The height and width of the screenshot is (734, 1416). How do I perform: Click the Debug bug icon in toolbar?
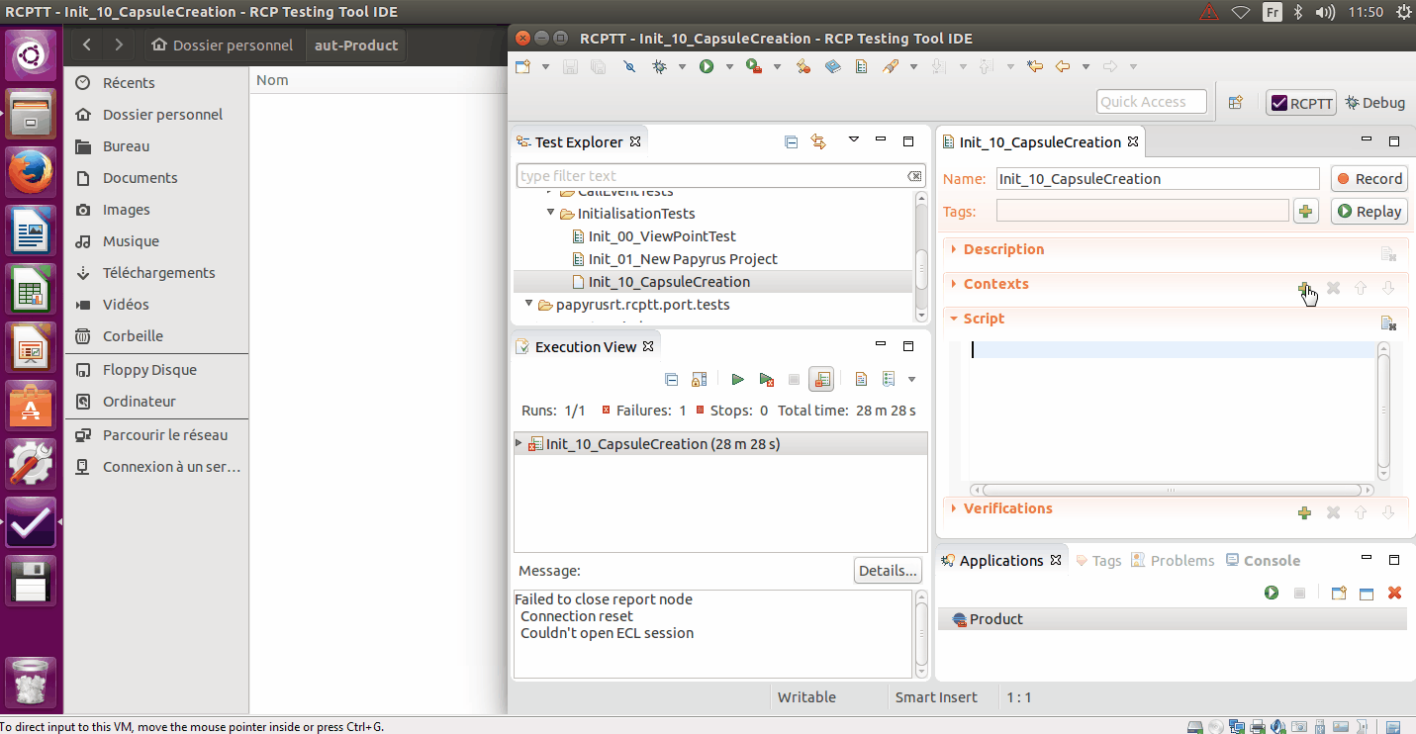(660, 67)
